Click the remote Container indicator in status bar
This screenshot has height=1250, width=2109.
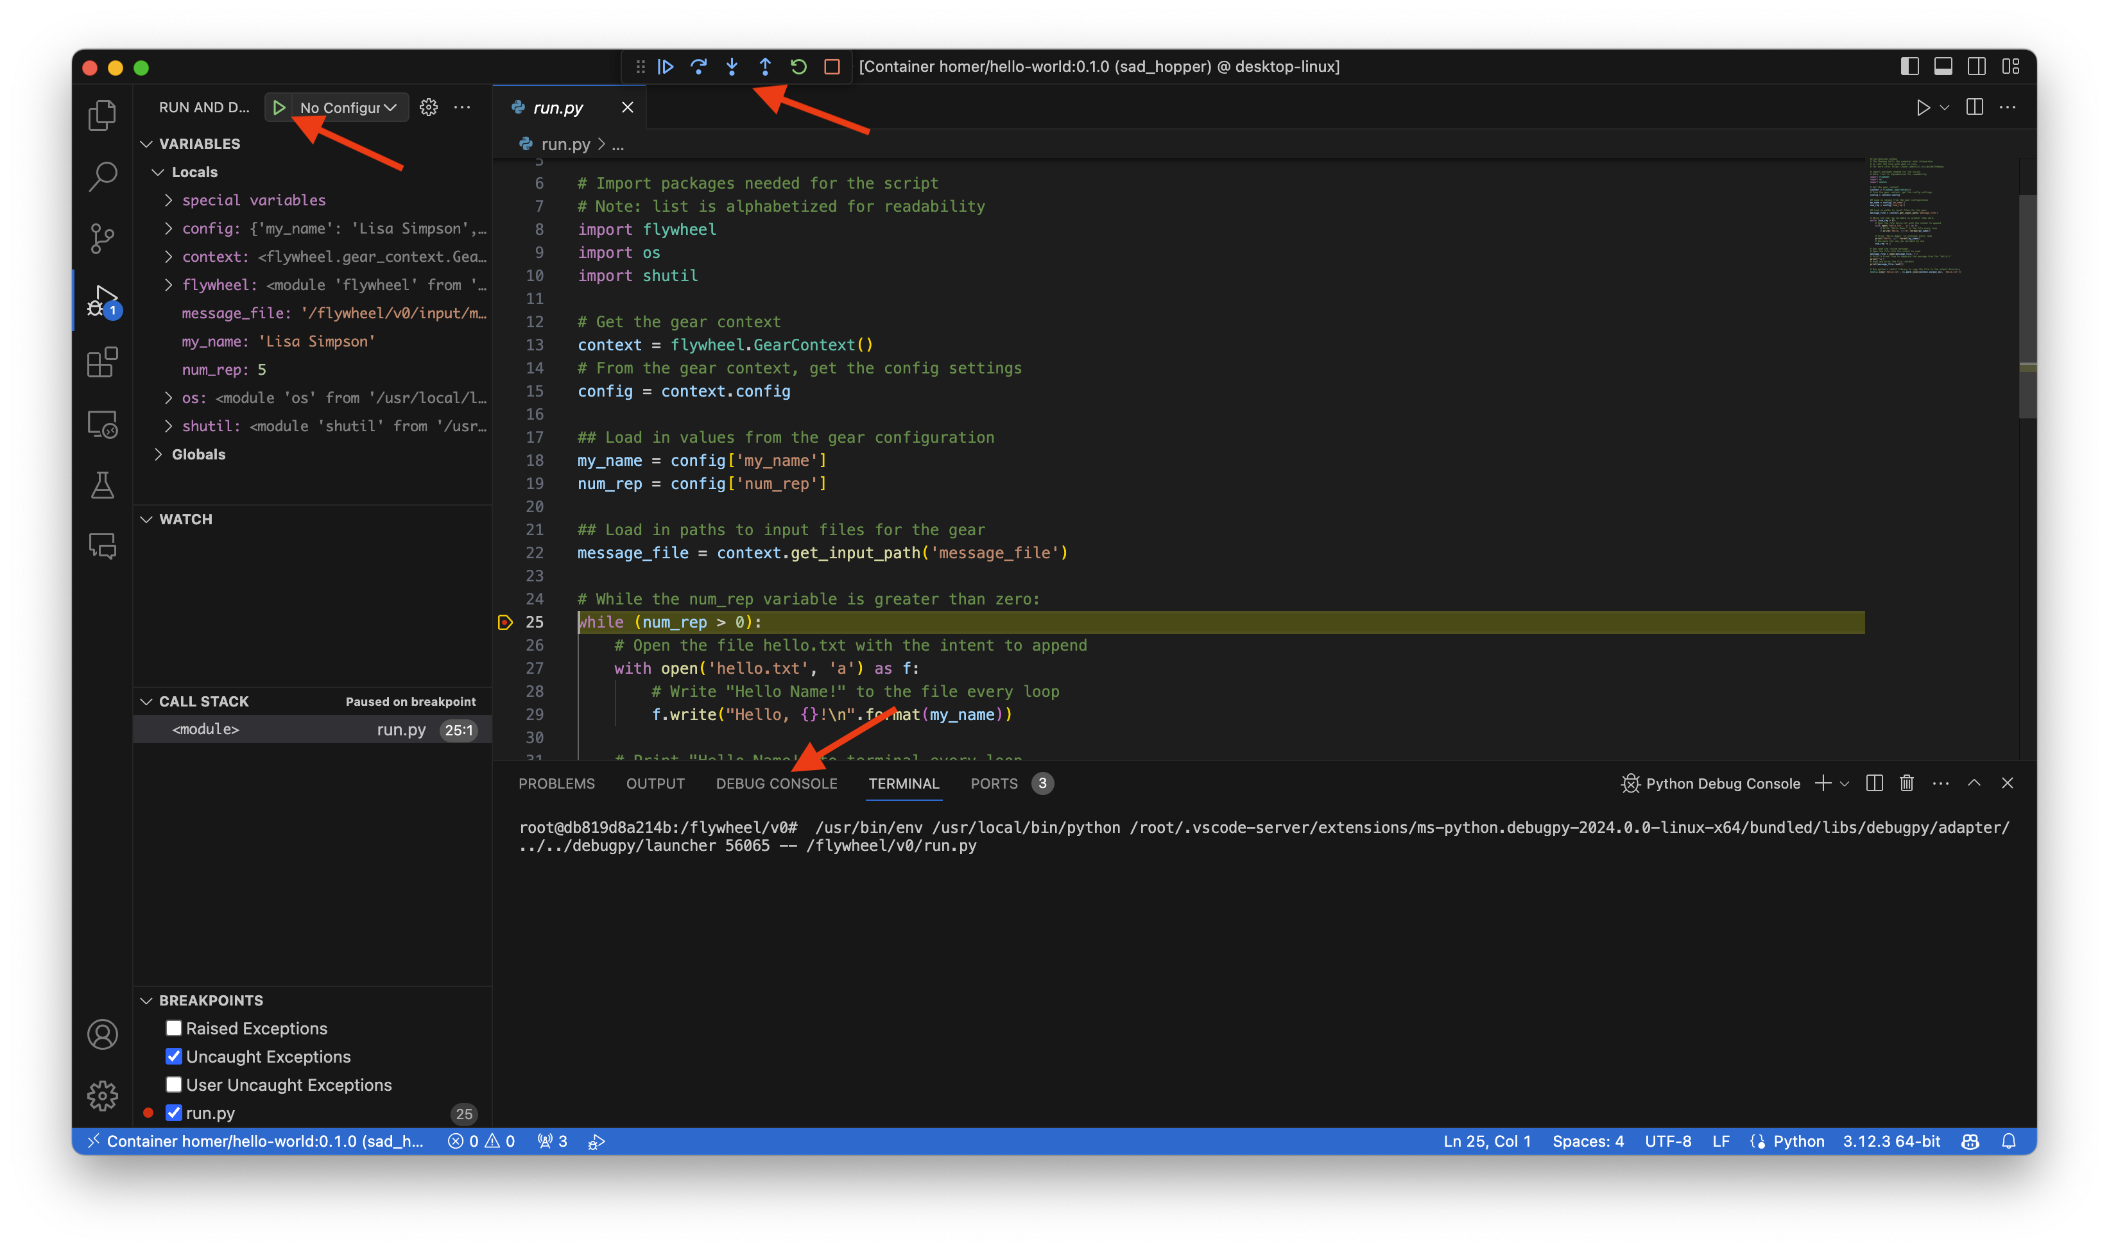[x=256, y=1142]
